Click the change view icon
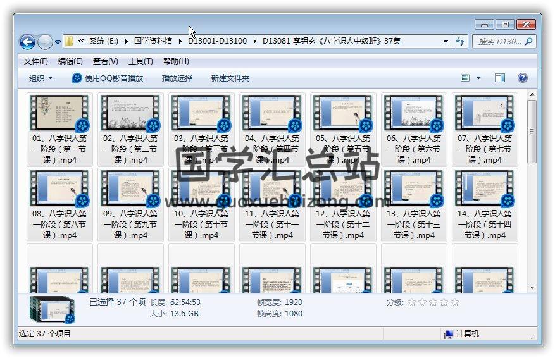This screenshot has width=555, height=358. click(x=466, y=78)
